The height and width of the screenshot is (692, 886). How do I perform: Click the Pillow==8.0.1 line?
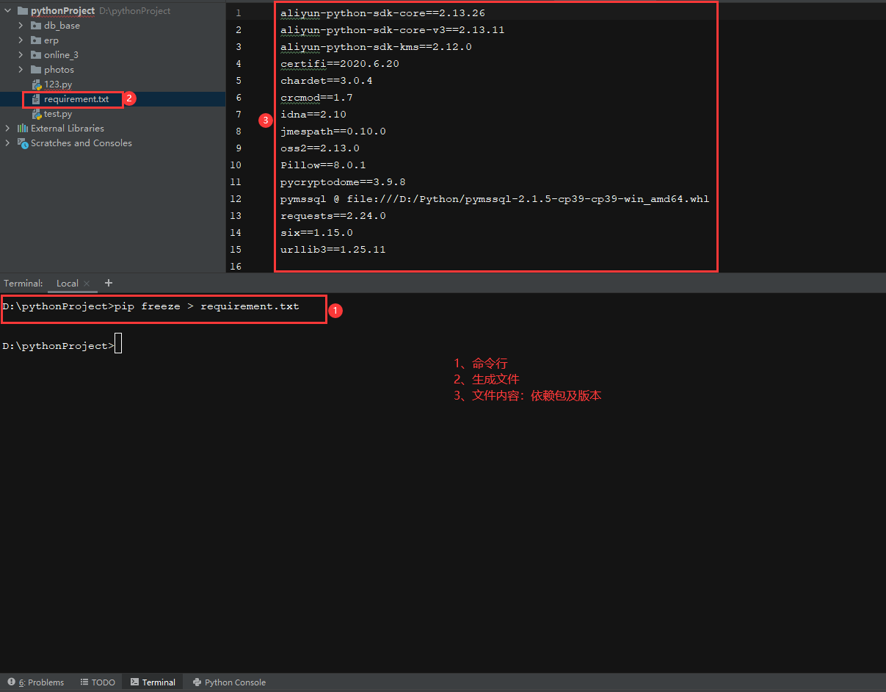[324, 165]
